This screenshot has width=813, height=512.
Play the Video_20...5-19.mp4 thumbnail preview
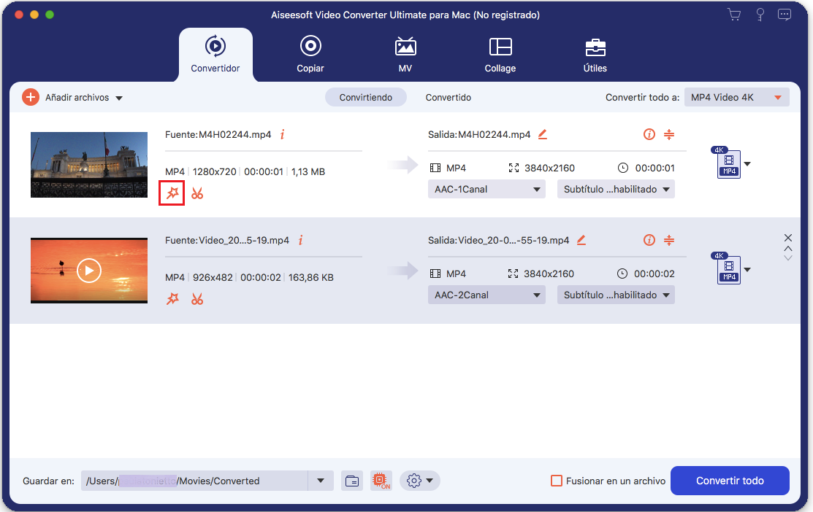(x=89, y=271)
